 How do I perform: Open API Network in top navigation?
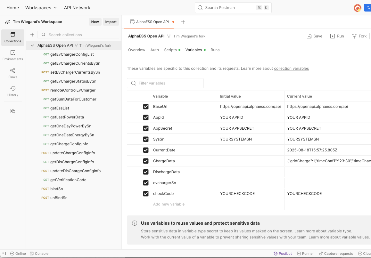pyautogui.click(x=77, y=8)
